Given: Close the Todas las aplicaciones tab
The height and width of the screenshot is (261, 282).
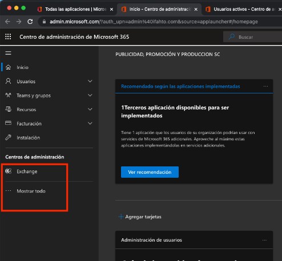Looking at the screenshot, I should tap(112, 9).
